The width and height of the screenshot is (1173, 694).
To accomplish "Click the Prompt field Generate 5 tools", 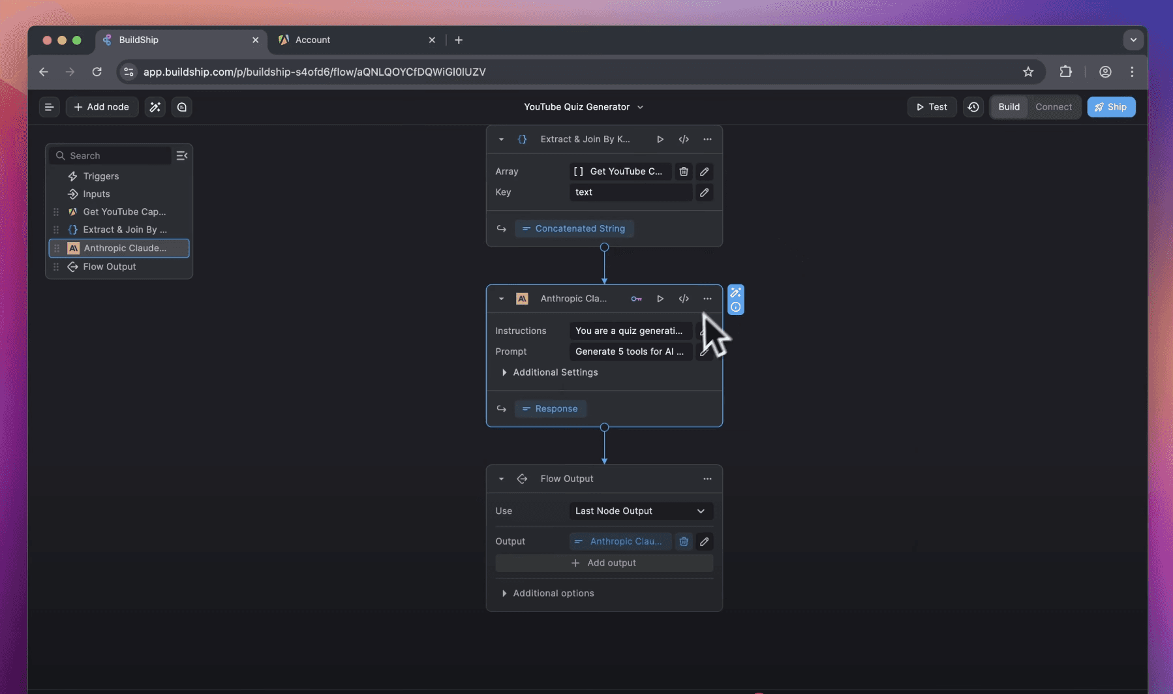I will pyautogui.click(x=631, y=352).
